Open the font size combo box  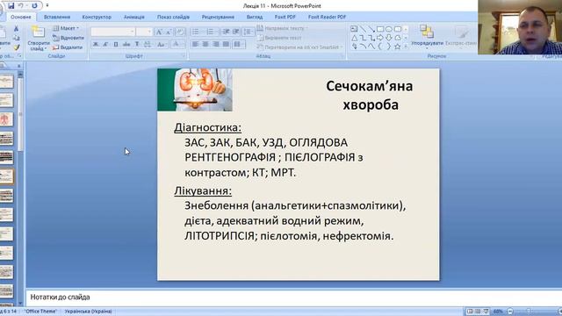click(x=144, y=32)
